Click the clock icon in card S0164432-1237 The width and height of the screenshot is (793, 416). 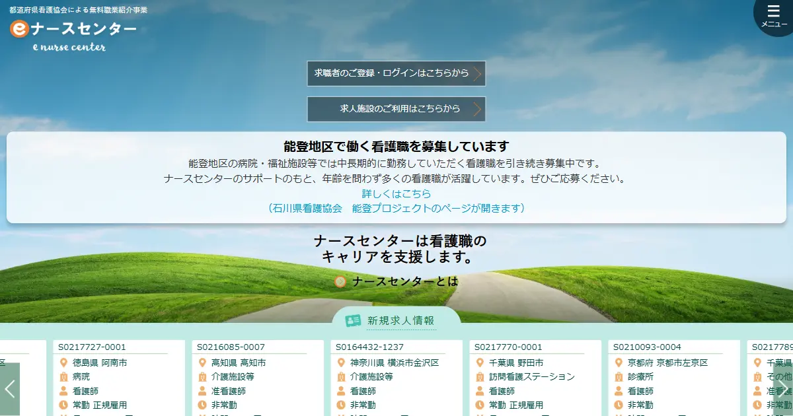[342, 405]
